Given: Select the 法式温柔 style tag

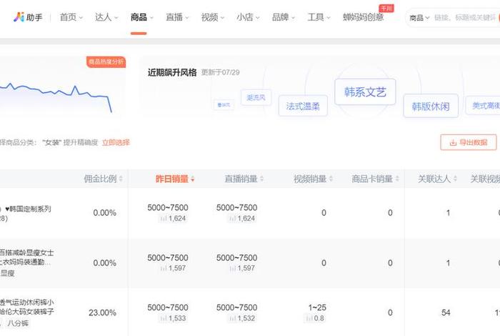Looking at the screenshot, I should (303, 106).
